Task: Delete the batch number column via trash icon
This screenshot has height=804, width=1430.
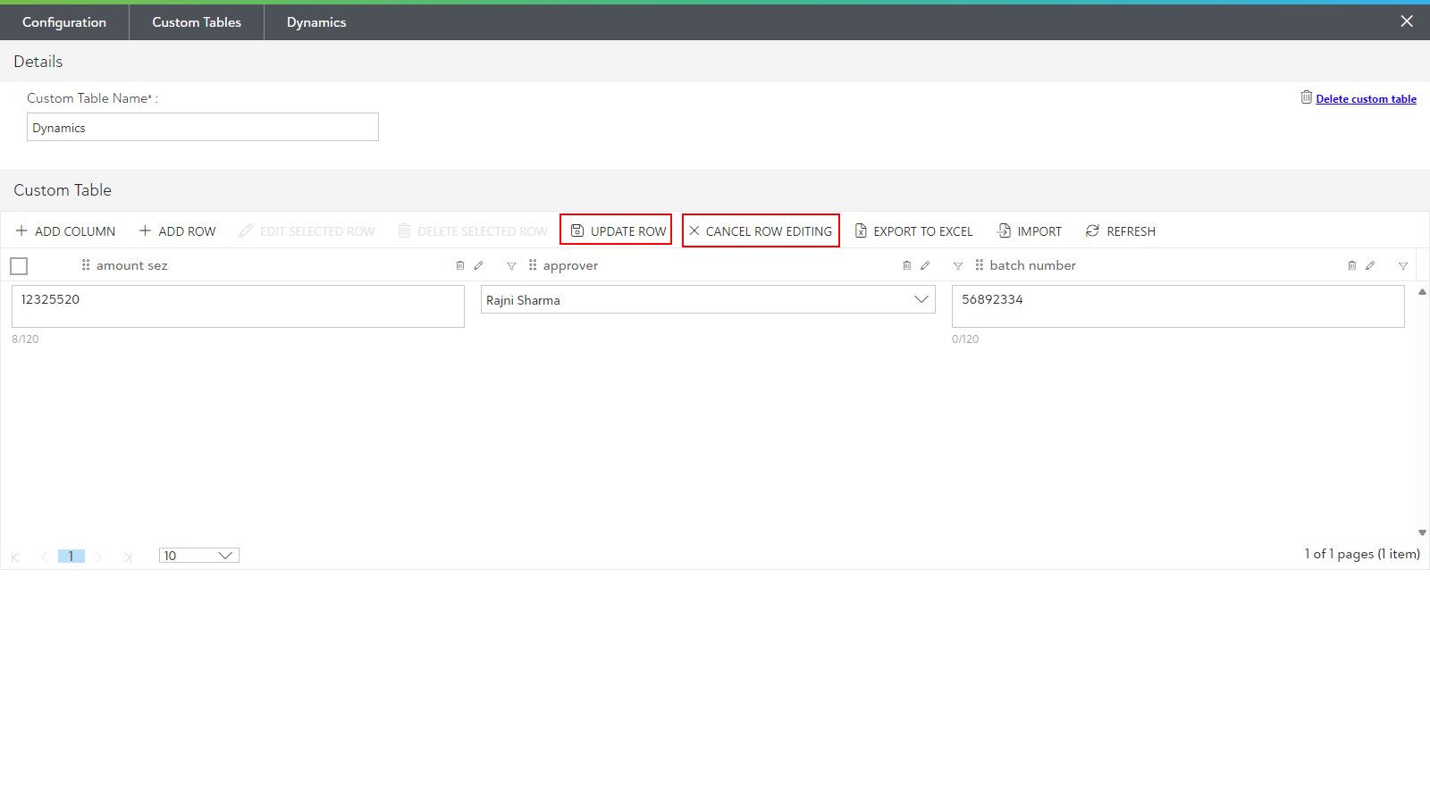Action: (1351, 265)
